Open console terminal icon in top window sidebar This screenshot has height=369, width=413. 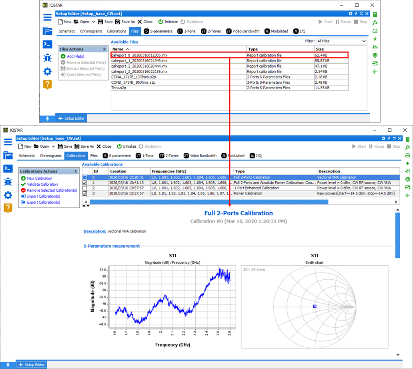click(x=47, y=44)
